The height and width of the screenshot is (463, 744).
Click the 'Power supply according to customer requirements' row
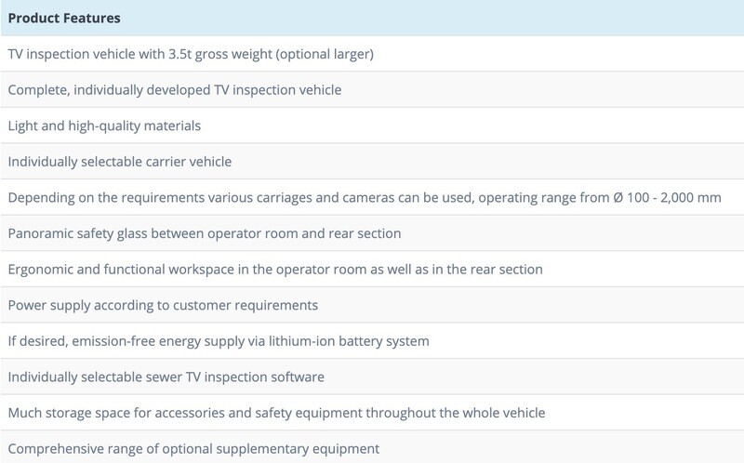[163, 305]
